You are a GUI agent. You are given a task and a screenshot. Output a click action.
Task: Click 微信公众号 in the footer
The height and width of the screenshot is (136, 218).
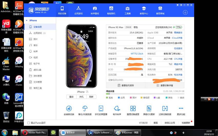[170, 123]
